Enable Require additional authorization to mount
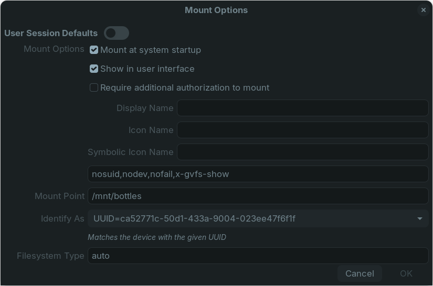The height and width of the screenshot is (286, 433). click(94, 88)
